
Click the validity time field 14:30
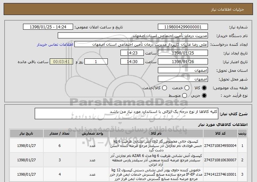132,62
